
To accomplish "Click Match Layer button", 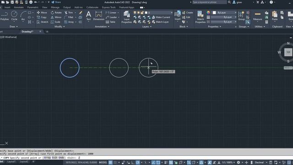I will 160,22.
